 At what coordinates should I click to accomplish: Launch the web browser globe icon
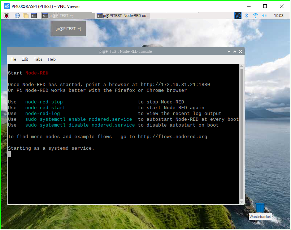pyautogui.click(x=17, y=16)
